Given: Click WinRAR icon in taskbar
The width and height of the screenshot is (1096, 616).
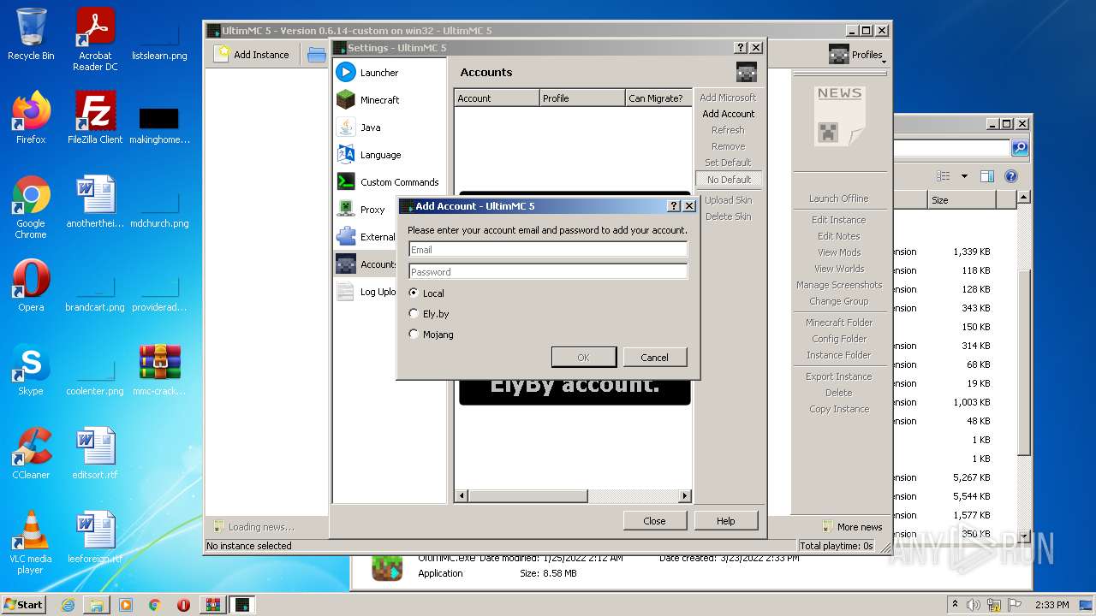Looking at the screenshot, I should (212, 605).
